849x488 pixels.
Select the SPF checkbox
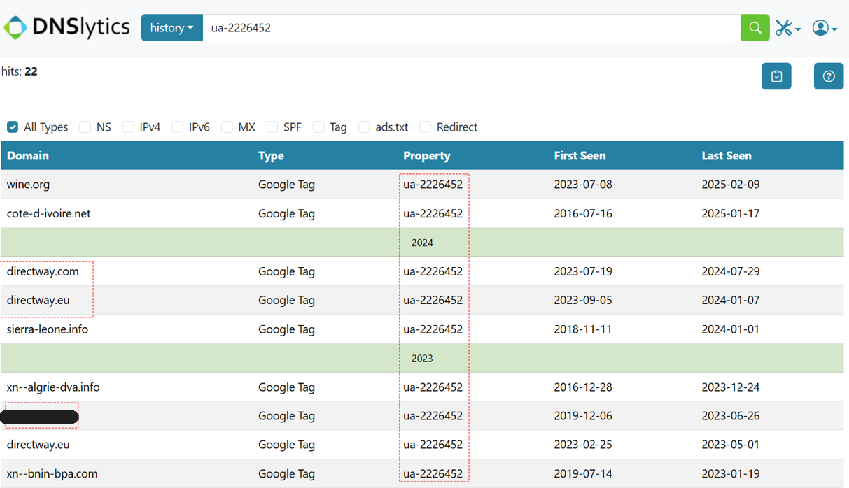[272, 127]
